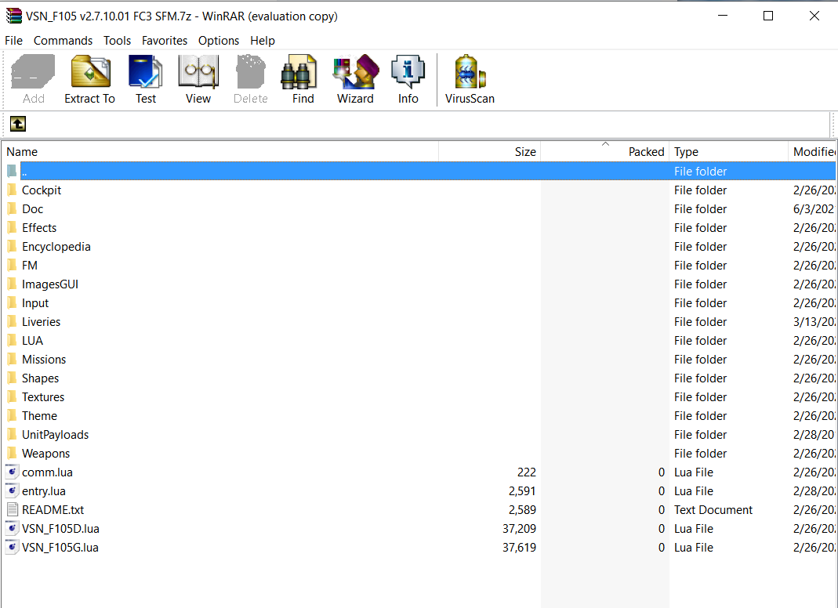Go up one folder level
Image resolution: width=838 pixels, height=608 pixels.
pos(17,124)
